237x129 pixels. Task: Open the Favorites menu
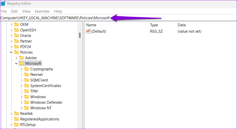pos(42,11)
